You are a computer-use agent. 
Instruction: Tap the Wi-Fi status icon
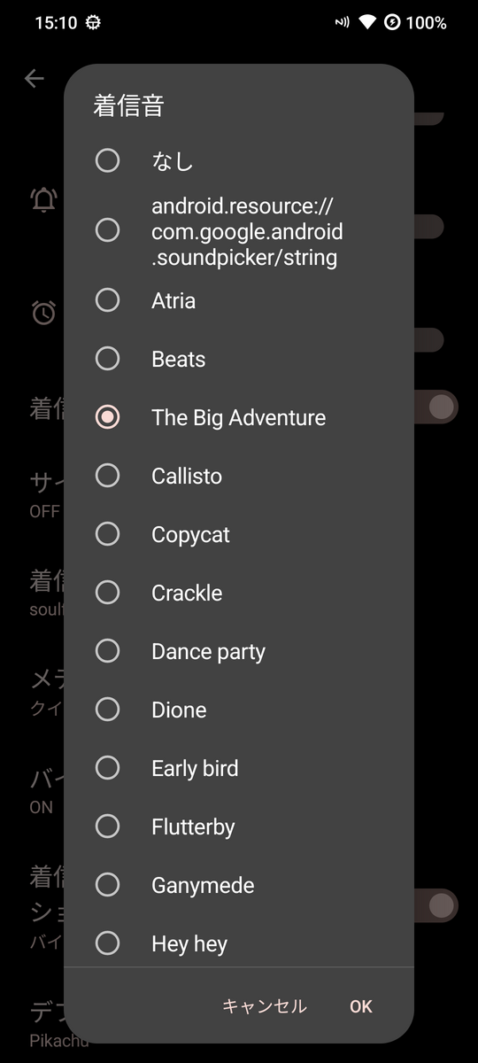pos(367,23)
